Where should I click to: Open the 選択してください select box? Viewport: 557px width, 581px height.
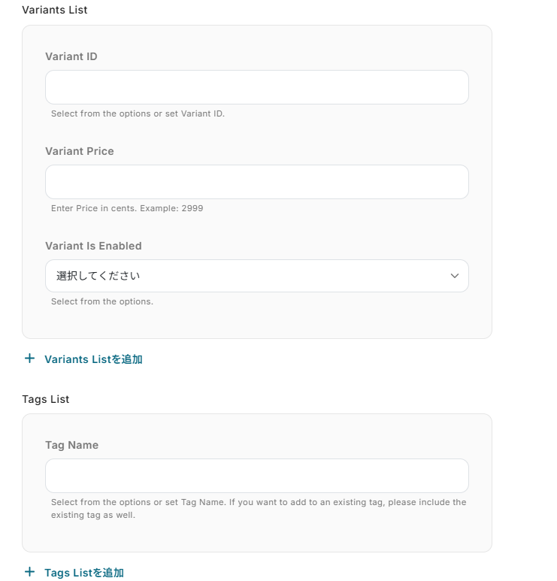(x=256, y=276)
